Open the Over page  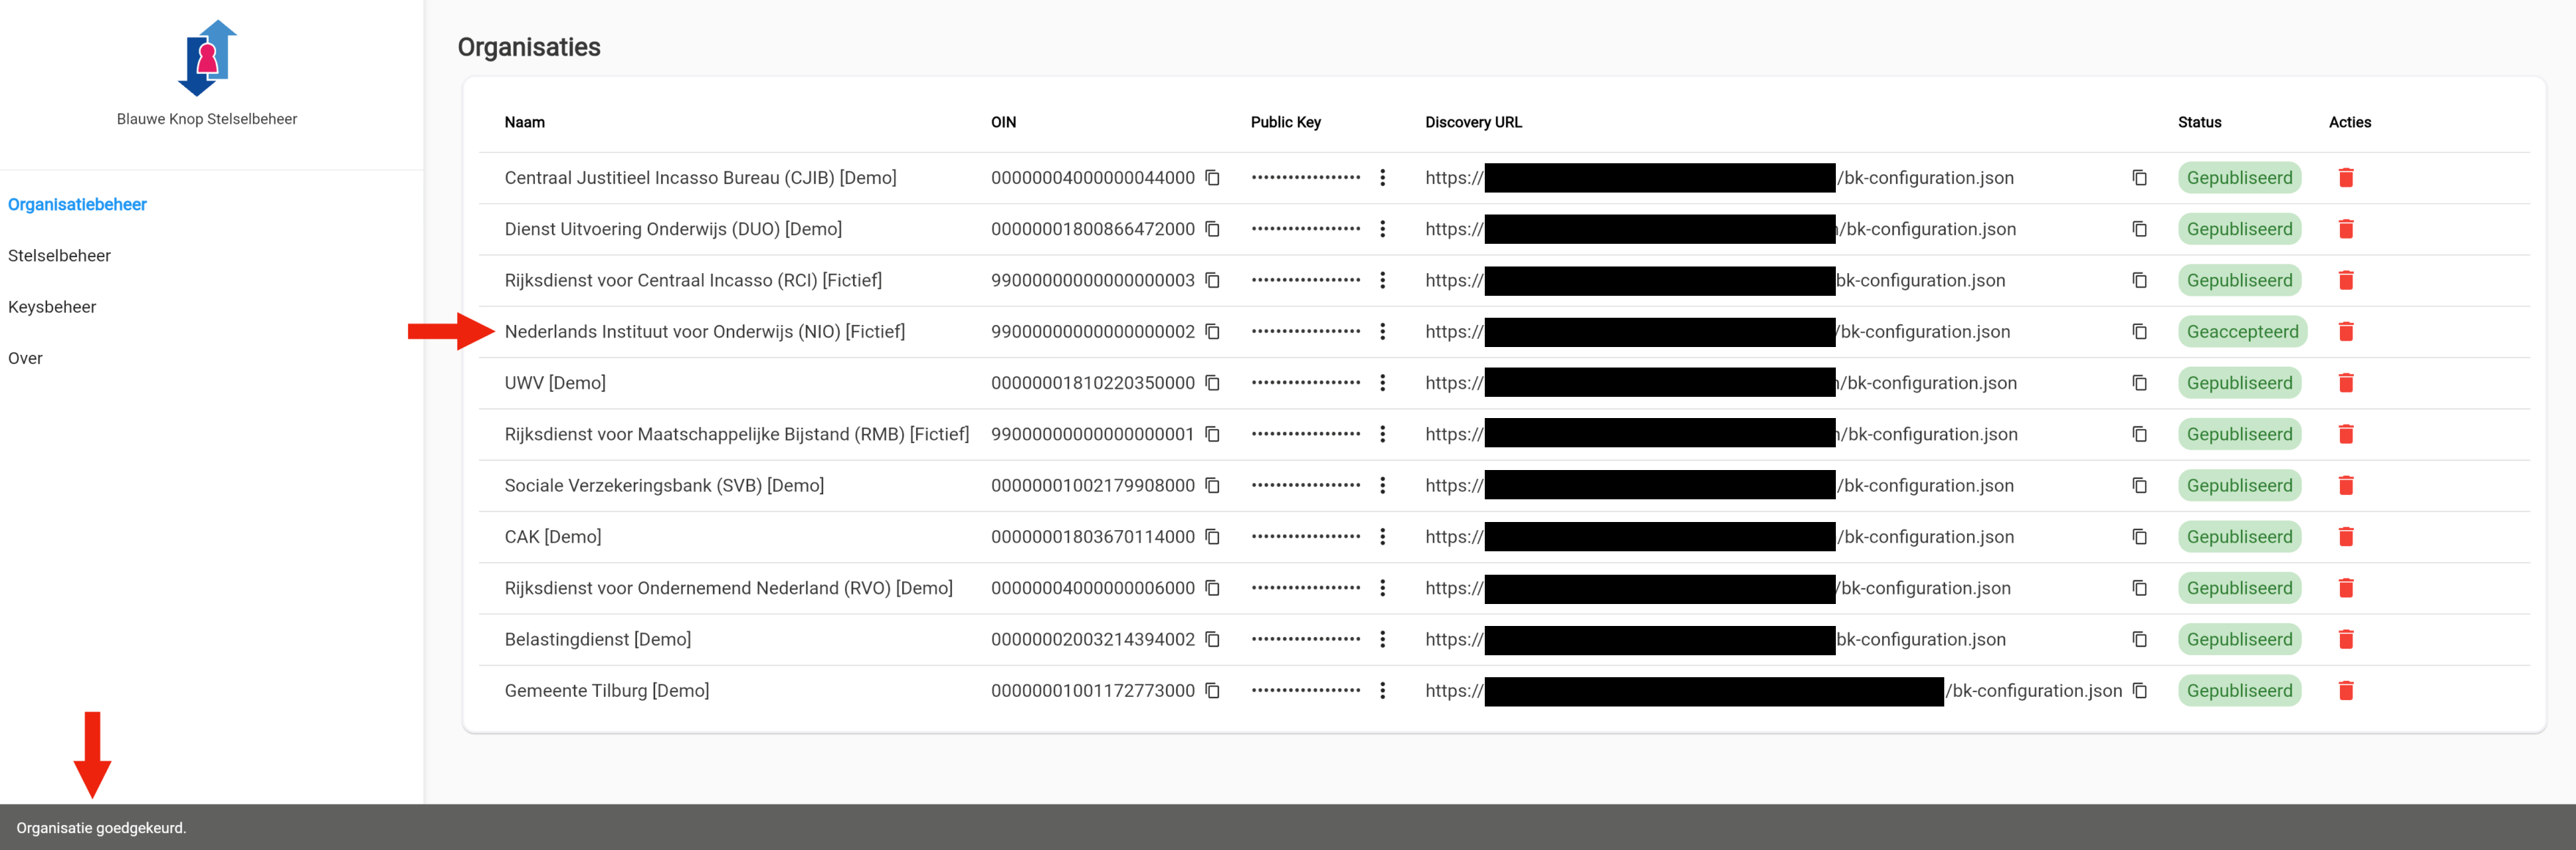point(25,359)
